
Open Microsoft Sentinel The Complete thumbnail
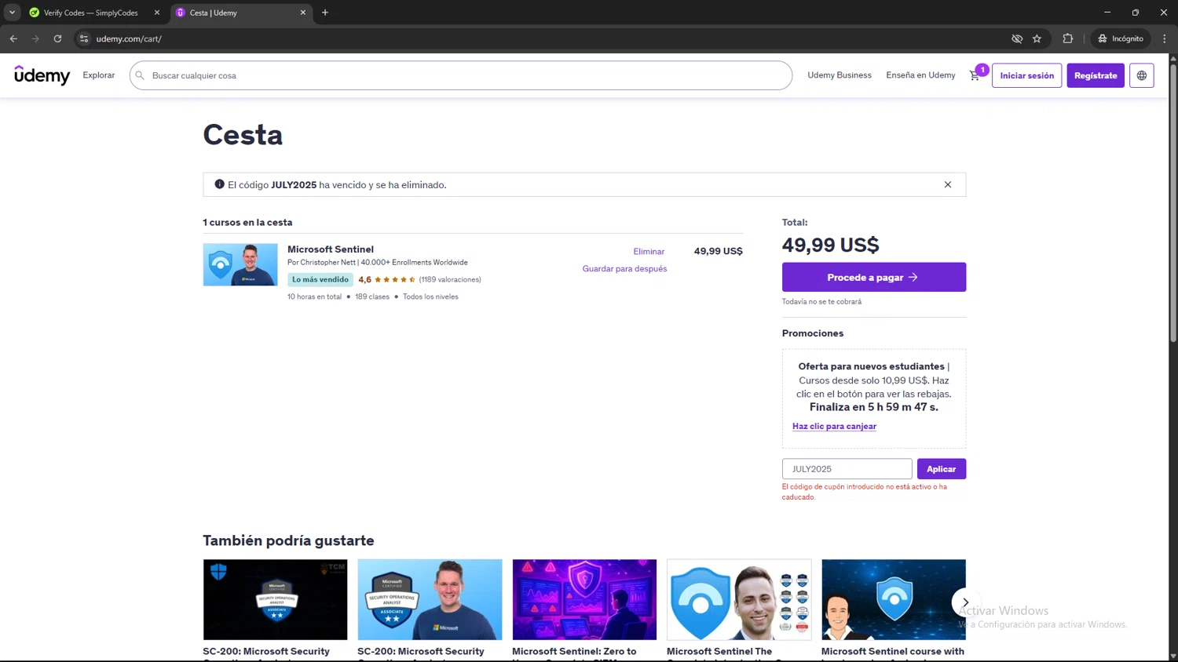tap(739, 599)
